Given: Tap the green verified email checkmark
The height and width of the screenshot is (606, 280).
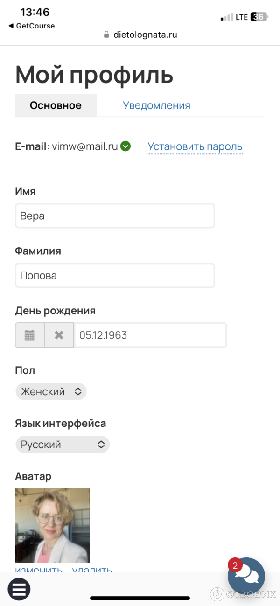Looking at the screenshot, I should [x=125, y=146].
